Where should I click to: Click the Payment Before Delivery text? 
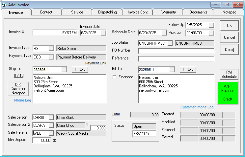[x=76, y=57]
